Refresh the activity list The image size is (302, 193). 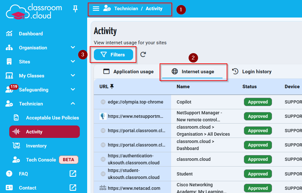click(143, 54)
